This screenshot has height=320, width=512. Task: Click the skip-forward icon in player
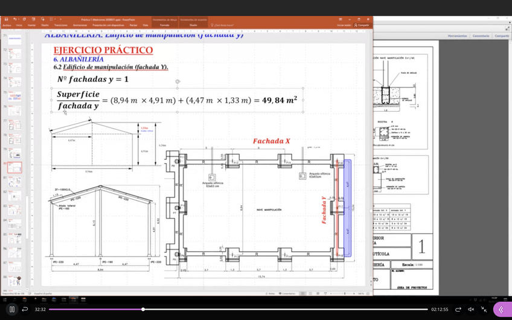[458, 309]
